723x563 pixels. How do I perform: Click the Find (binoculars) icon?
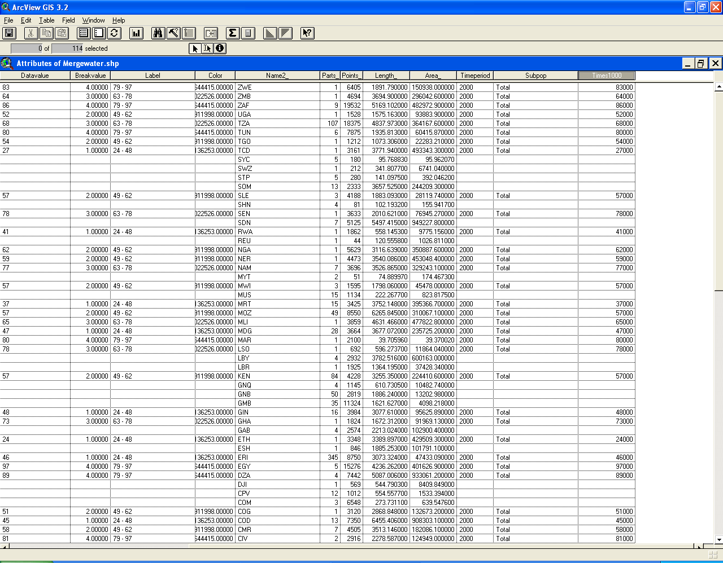(158, 33)
